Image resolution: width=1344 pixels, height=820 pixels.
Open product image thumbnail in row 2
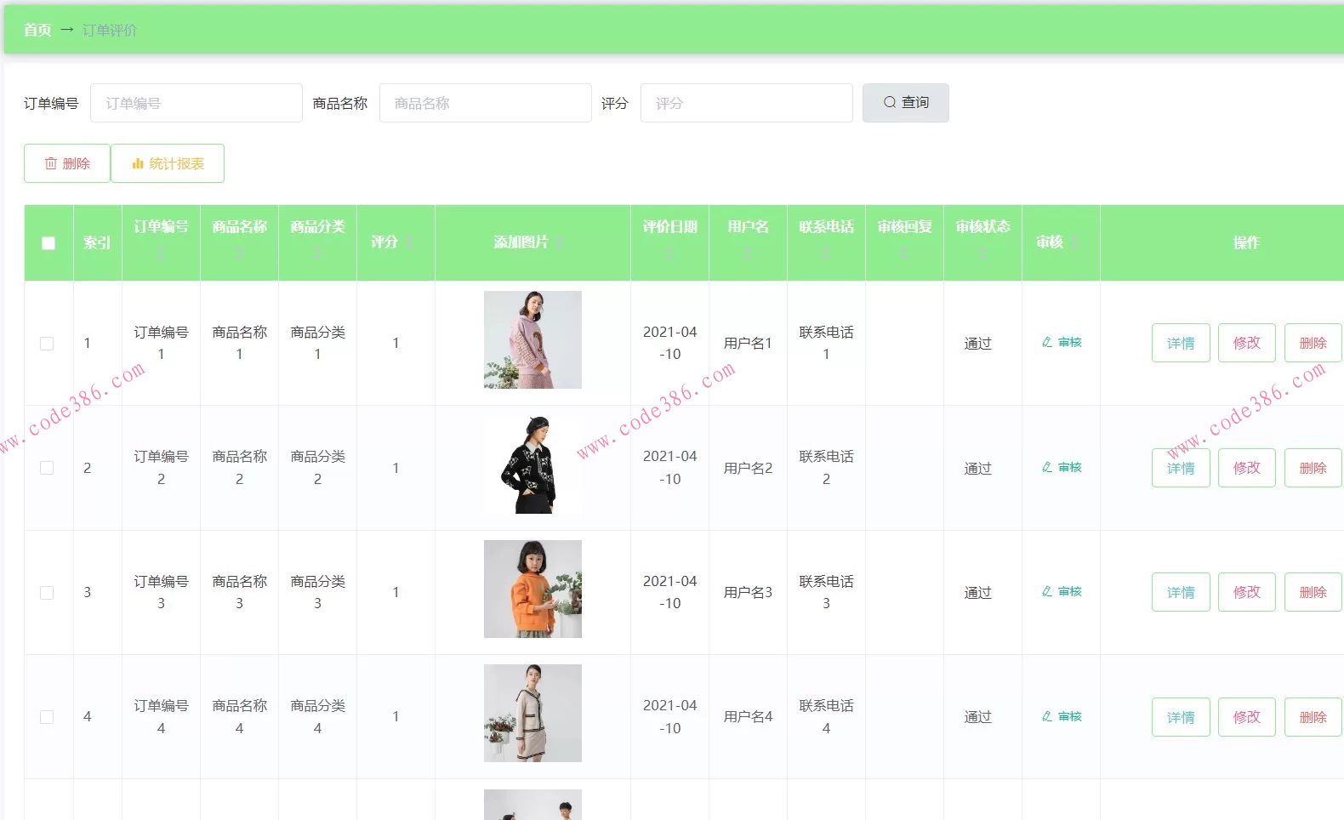click(x=532, y=464)
